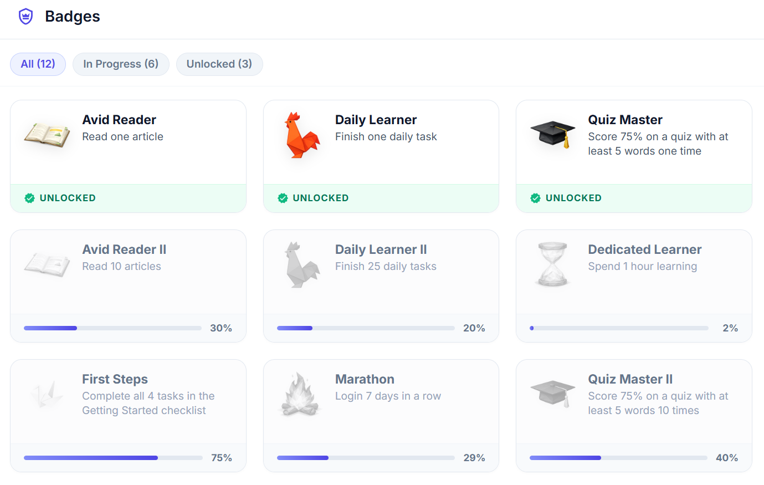Open the Quiz Master badge title
Viewport: 764px width, 485px height.
(x=625, y=120)
